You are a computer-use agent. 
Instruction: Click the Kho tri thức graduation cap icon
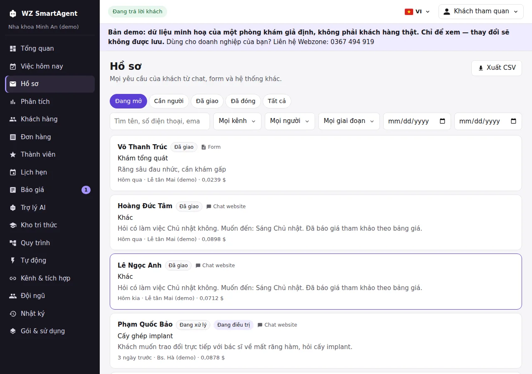[x=13, y=225]
